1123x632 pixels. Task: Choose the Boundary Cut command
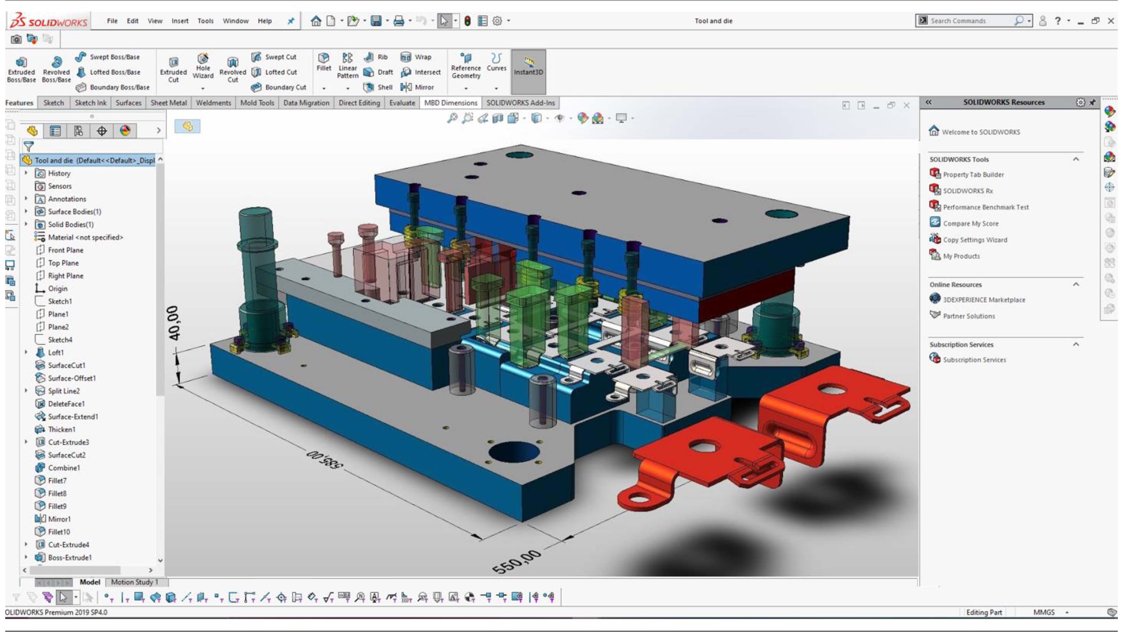279,87
